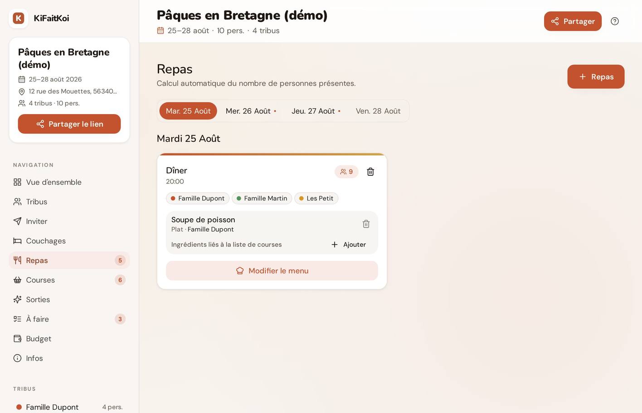
Task: Open Infos section
Action: (x=69, y=358)
